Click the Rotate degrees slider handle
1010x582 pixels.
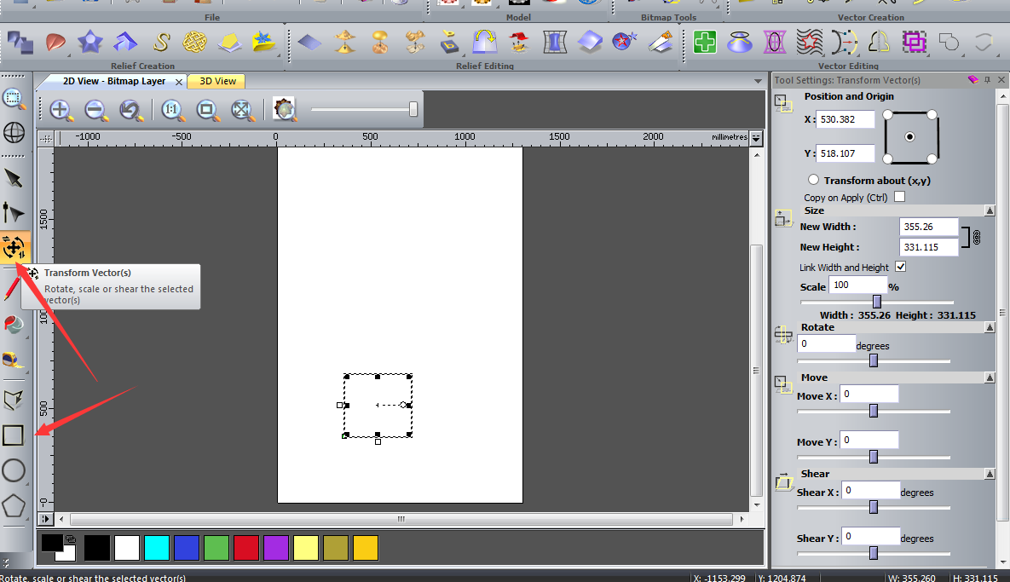[873, 360]
